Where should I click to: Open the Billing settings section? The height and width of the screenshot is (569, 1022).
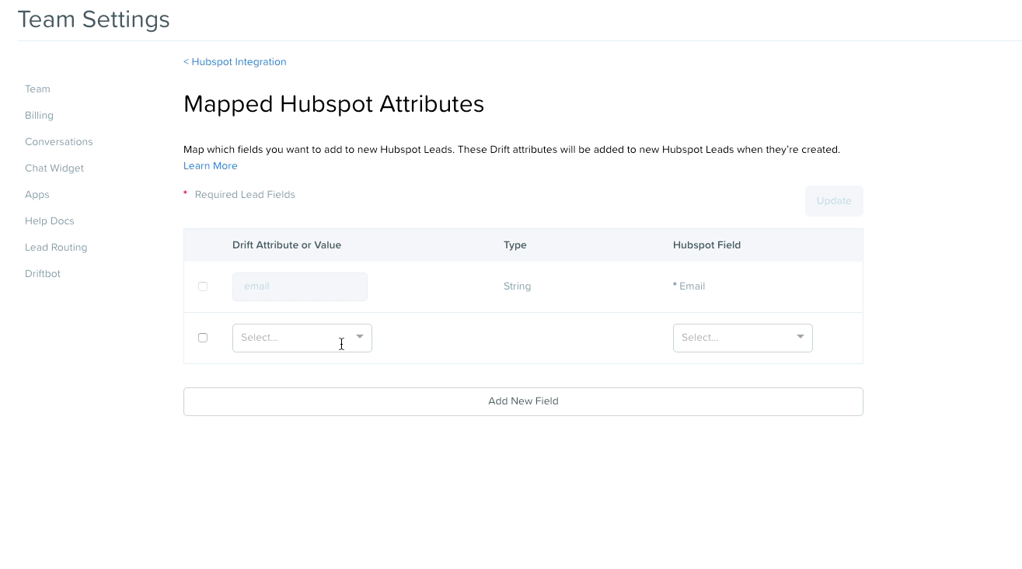tap(39, 116)
